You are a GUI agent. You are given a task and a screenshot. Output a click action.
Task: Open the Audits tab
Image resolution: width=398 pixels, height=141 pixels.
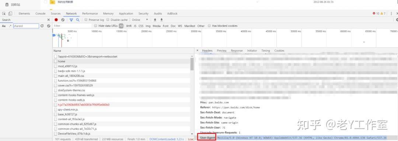(158, 14)
